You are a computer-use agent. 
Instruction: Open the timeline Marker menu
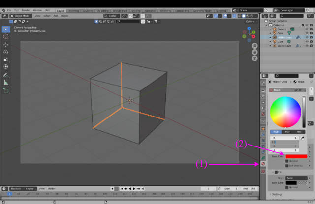(x=51, y=189)
